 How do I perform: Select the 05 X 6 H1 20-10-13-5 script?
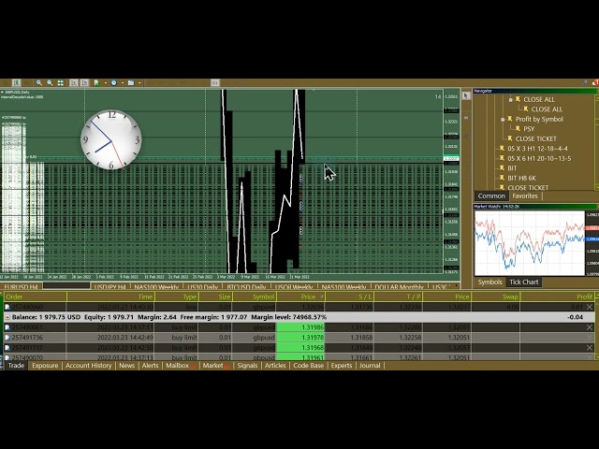point(501,158)
